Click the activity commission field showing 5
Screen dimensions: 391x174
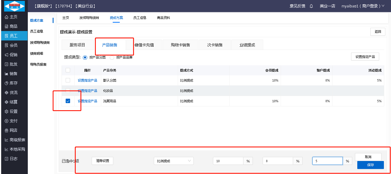click(327, 161)
